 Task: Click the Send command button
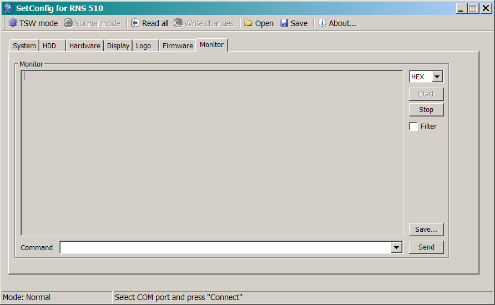(426, 247)
